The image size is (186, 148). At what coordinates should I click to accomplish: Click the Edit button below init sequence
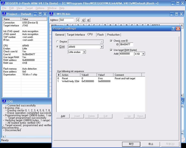[106, 116]
